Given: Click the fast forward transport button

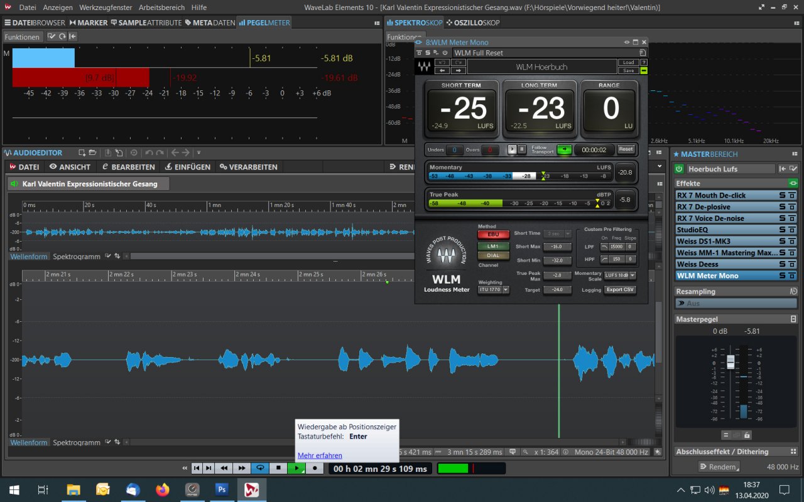Looking at the screenshot, I should (x=242, y=468).
